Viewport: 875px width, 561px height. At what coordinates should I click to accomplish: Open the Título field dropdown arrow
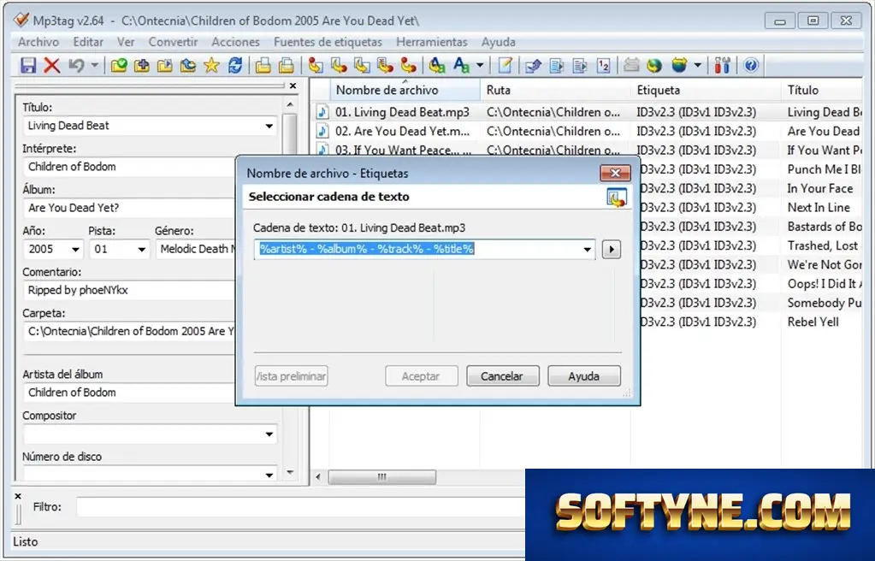[x=269, y=127]
